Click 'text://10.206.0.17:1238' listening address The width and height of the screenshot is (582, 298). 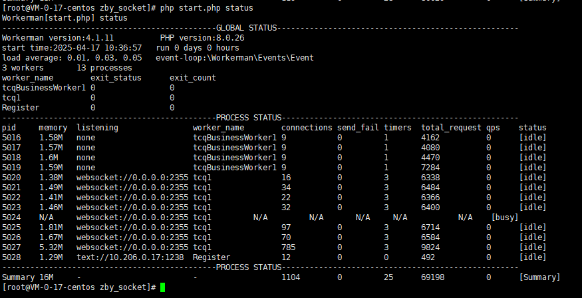tap(130, 257)
